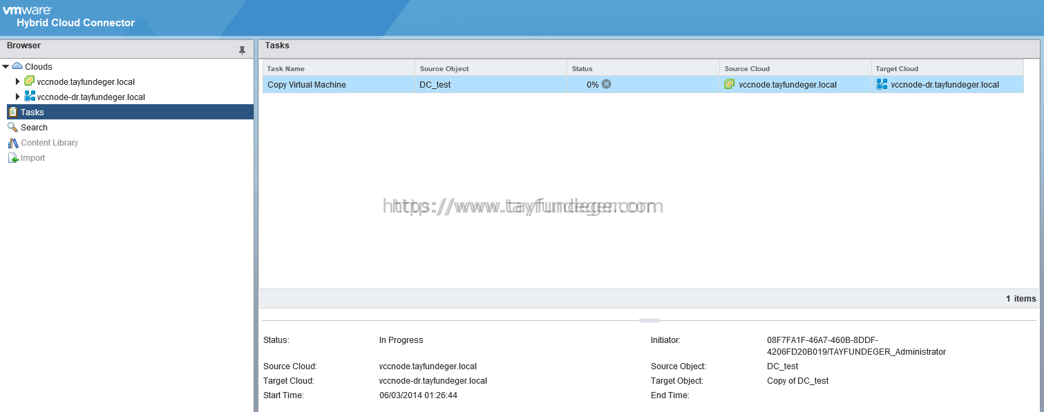Click vccnode.tayfundeger.local in Source Cloud column
Viewport: 1044px width, 412px height.
[788, 85]
